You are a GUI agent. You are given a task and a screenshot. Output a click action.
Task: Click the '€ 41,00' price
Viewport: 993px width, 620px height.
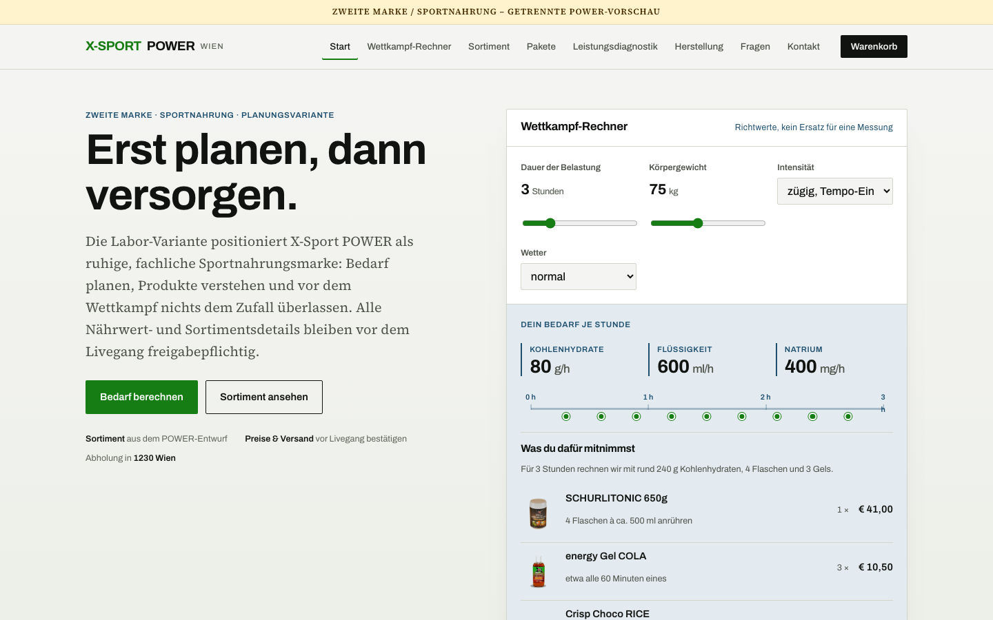876,509
